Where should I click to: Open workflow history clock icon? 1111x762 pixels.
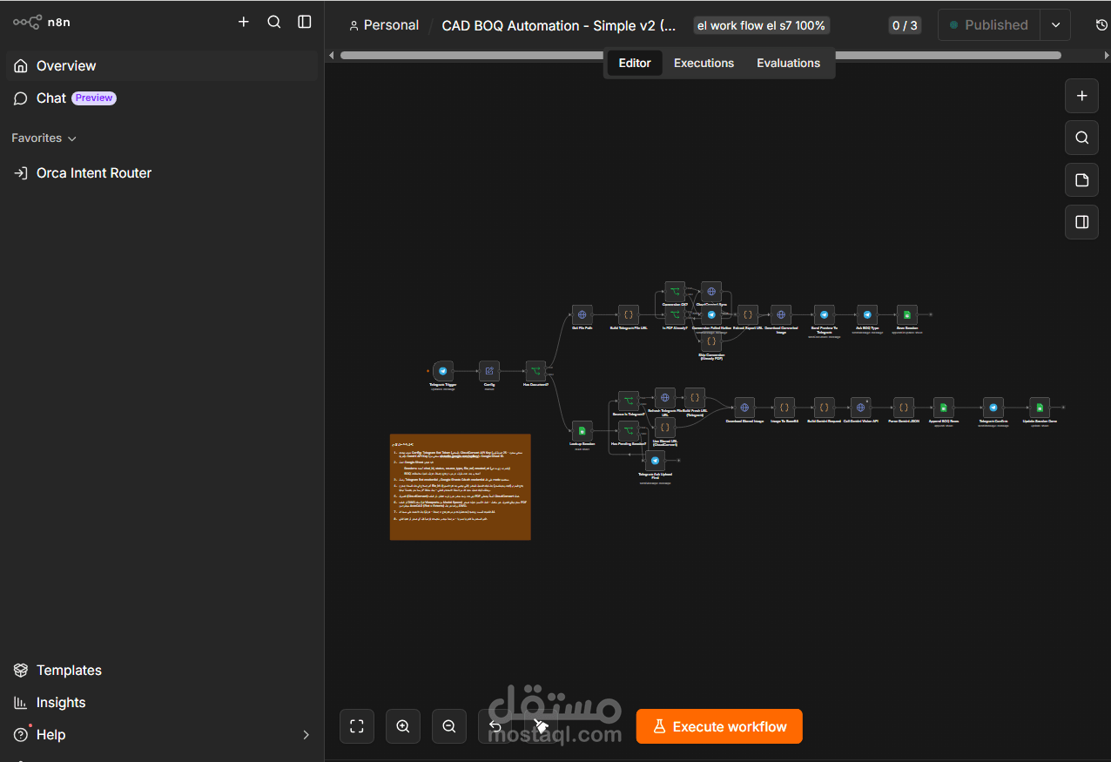[x=1101, y=25]
